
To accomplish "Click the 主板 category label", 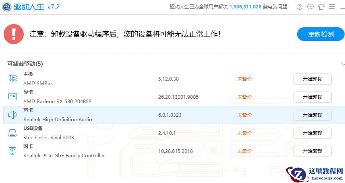I will [28, 74].
